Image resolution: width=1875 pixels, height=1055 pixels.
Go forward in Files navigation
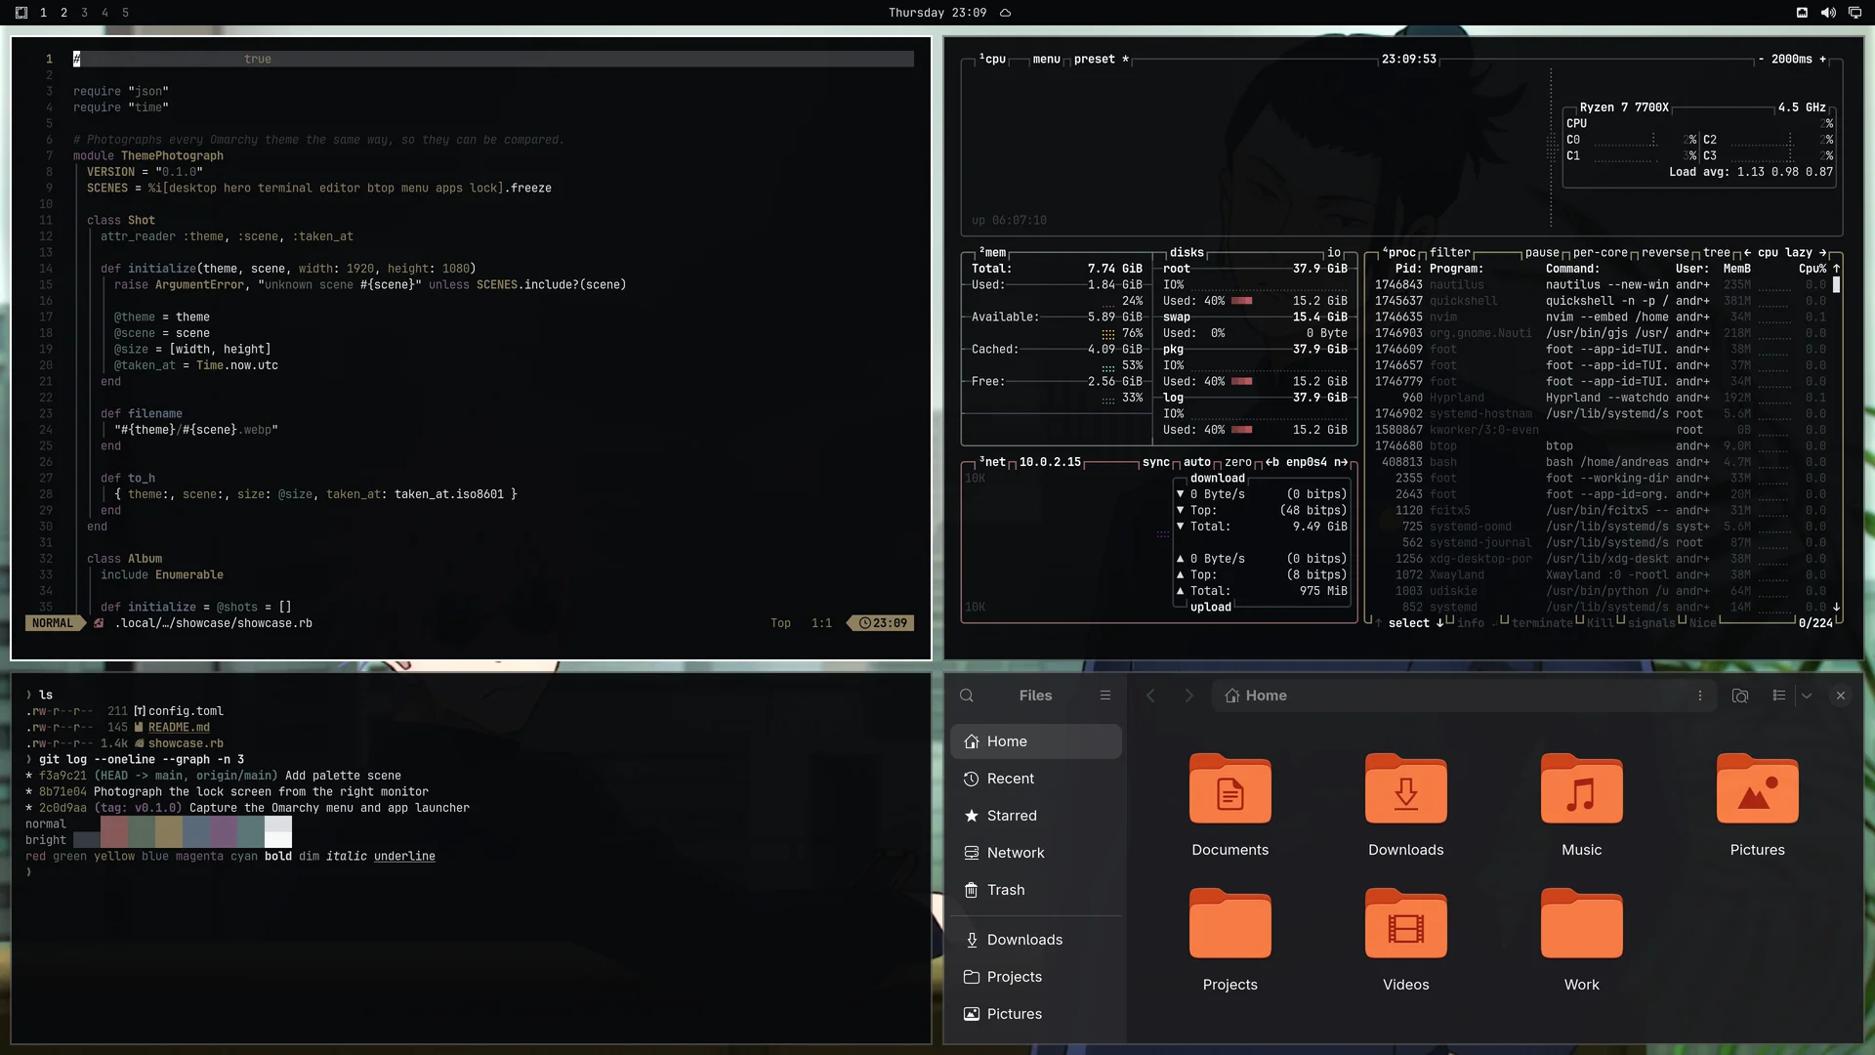(1188, 696)
